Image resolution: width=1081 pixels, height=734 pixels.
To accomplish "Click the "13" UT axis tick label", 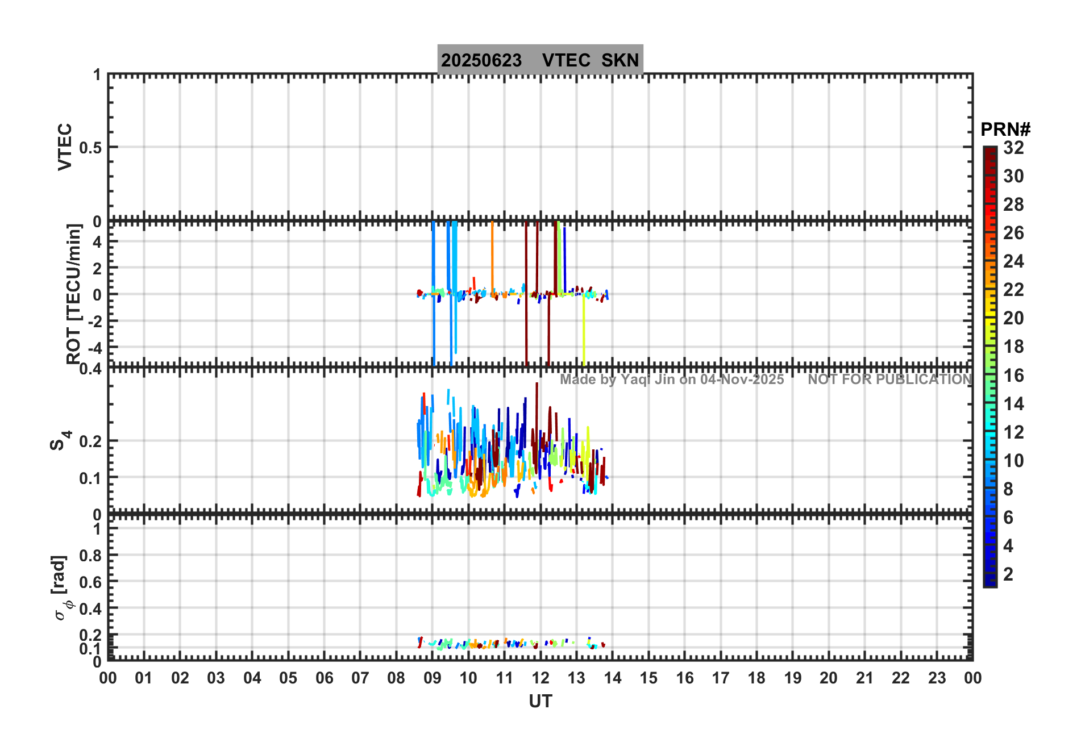I will [576, 678].
